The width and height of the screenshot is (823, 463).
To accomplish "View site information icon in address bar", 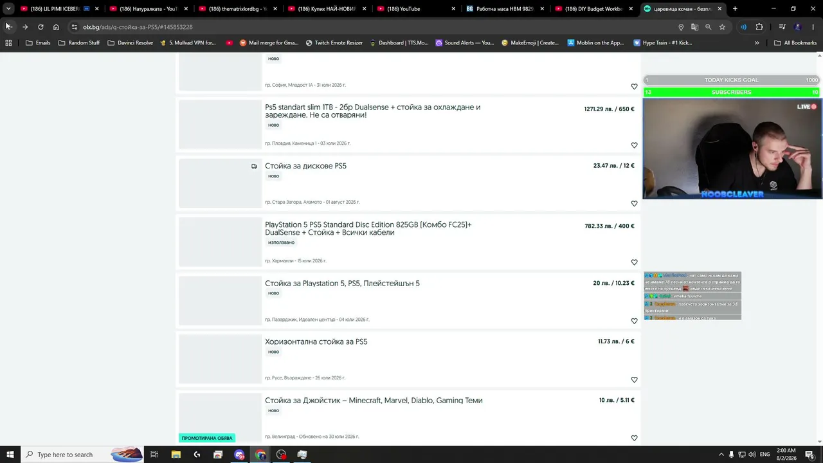I will tap(75, 27).
